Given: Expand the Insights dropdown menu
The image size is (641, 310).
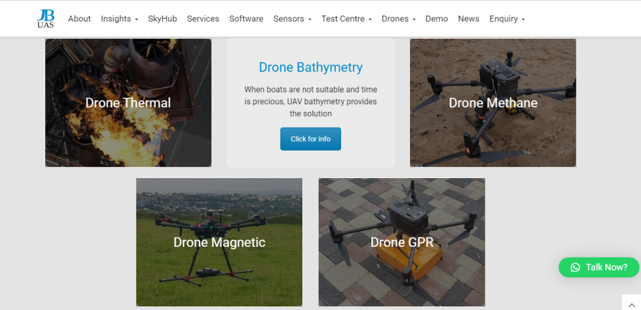Looking at the screenshot, I should click(119, 19).
